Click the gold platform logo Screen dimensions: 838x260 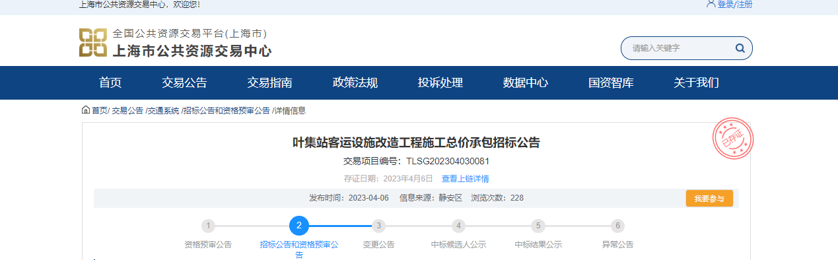(x=93, y=42)
